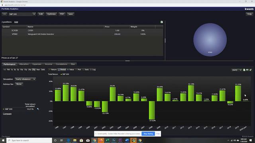Select the 25y time range

(33, 70)
